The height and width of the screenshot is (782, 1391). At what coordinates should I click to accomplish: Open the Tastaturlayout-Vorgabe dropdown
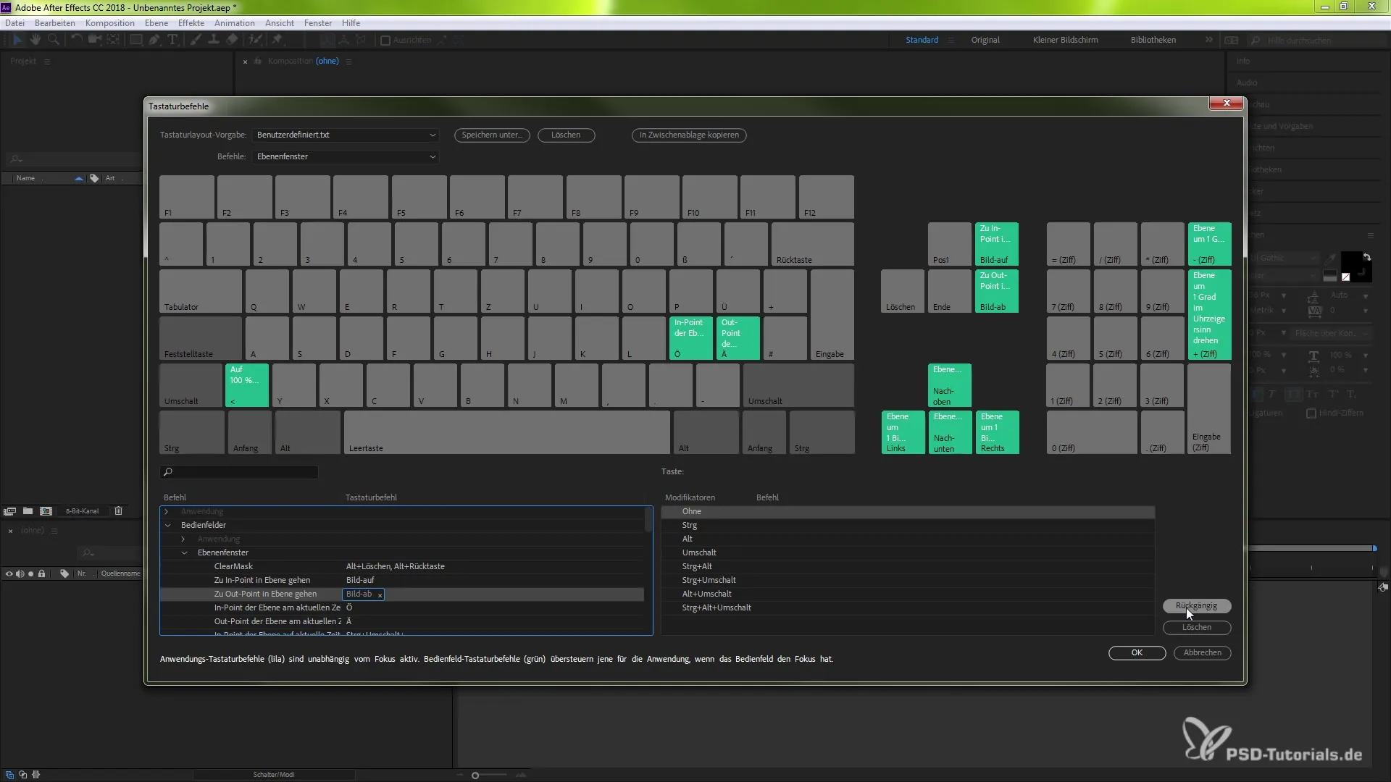pos(346,135)
